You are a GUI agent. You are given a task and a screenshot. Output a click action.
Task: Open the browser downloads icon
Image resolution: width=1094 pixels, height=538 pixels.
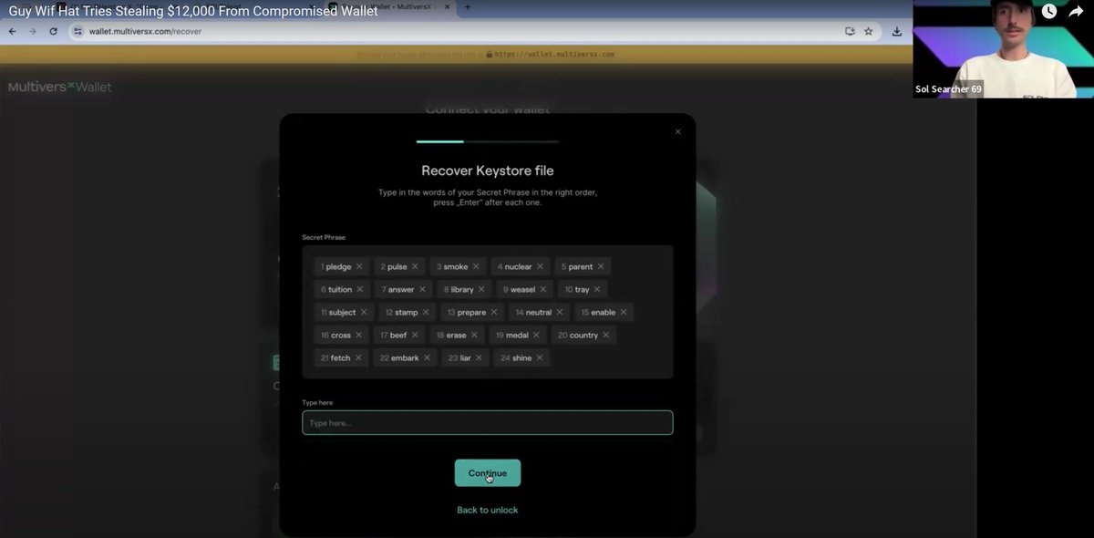[897, 31]
